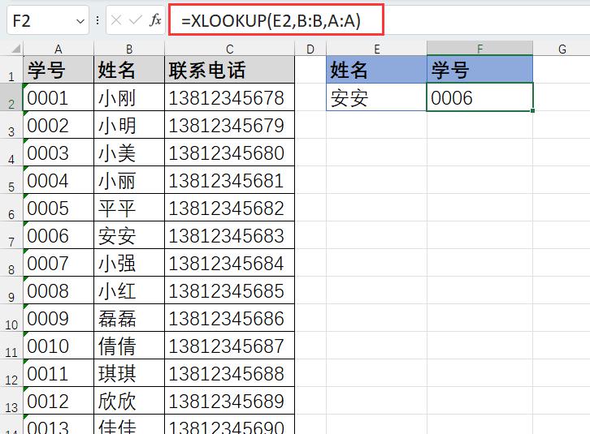Image resolution: width=590 pixels, height=434 pixels.
Task: Click cell containing 0004
Action: 59,180
